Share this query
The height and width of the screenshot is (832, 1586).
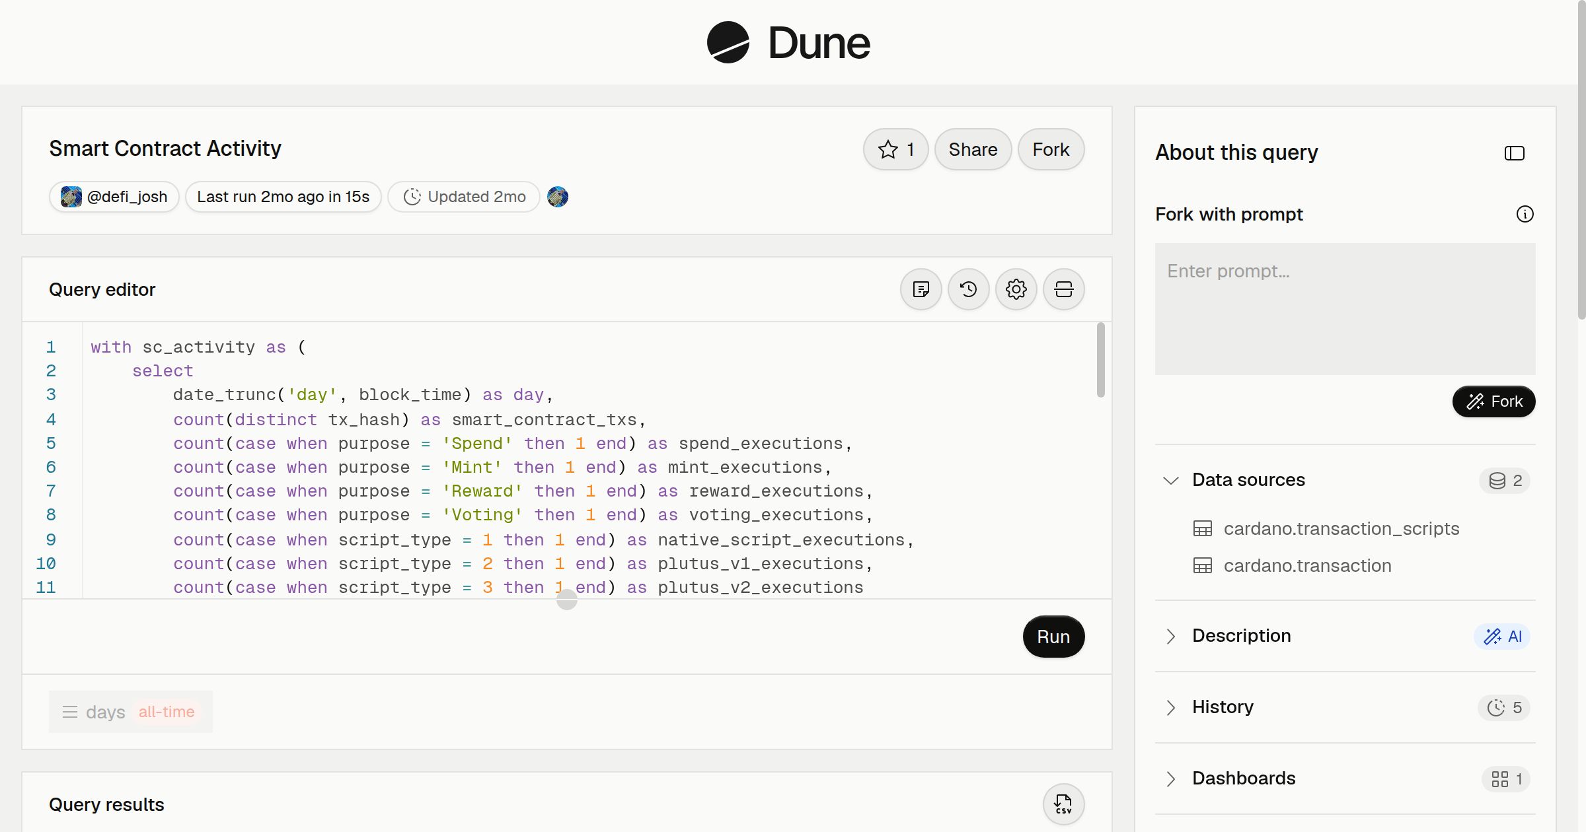click(973, 149)
